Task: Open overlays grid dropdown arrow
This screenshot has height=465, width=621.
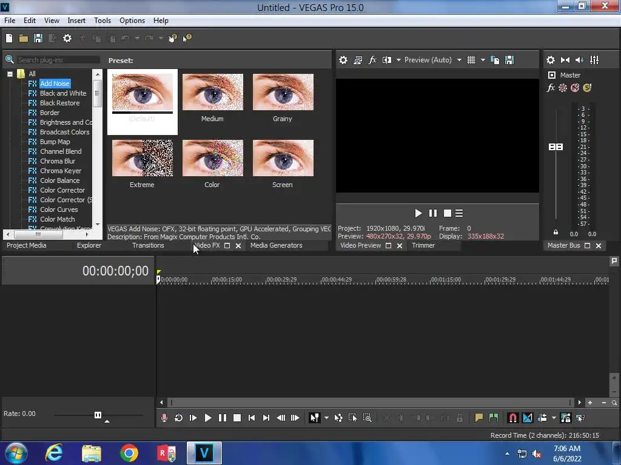Action: tap(483, 60)
